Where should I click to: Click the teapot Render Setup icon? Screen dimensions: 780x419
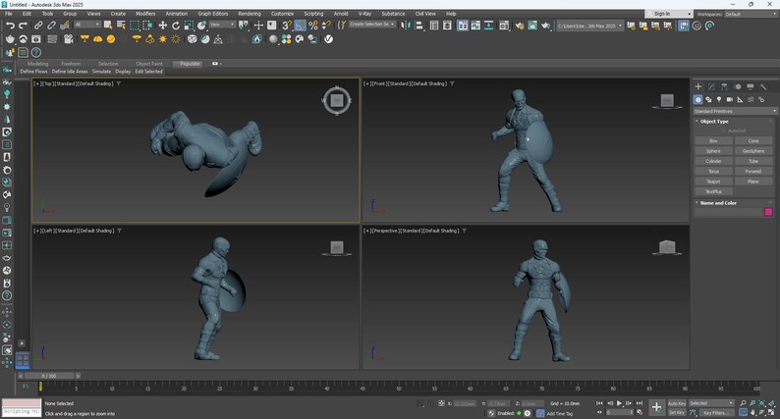[x=520, y=26]
